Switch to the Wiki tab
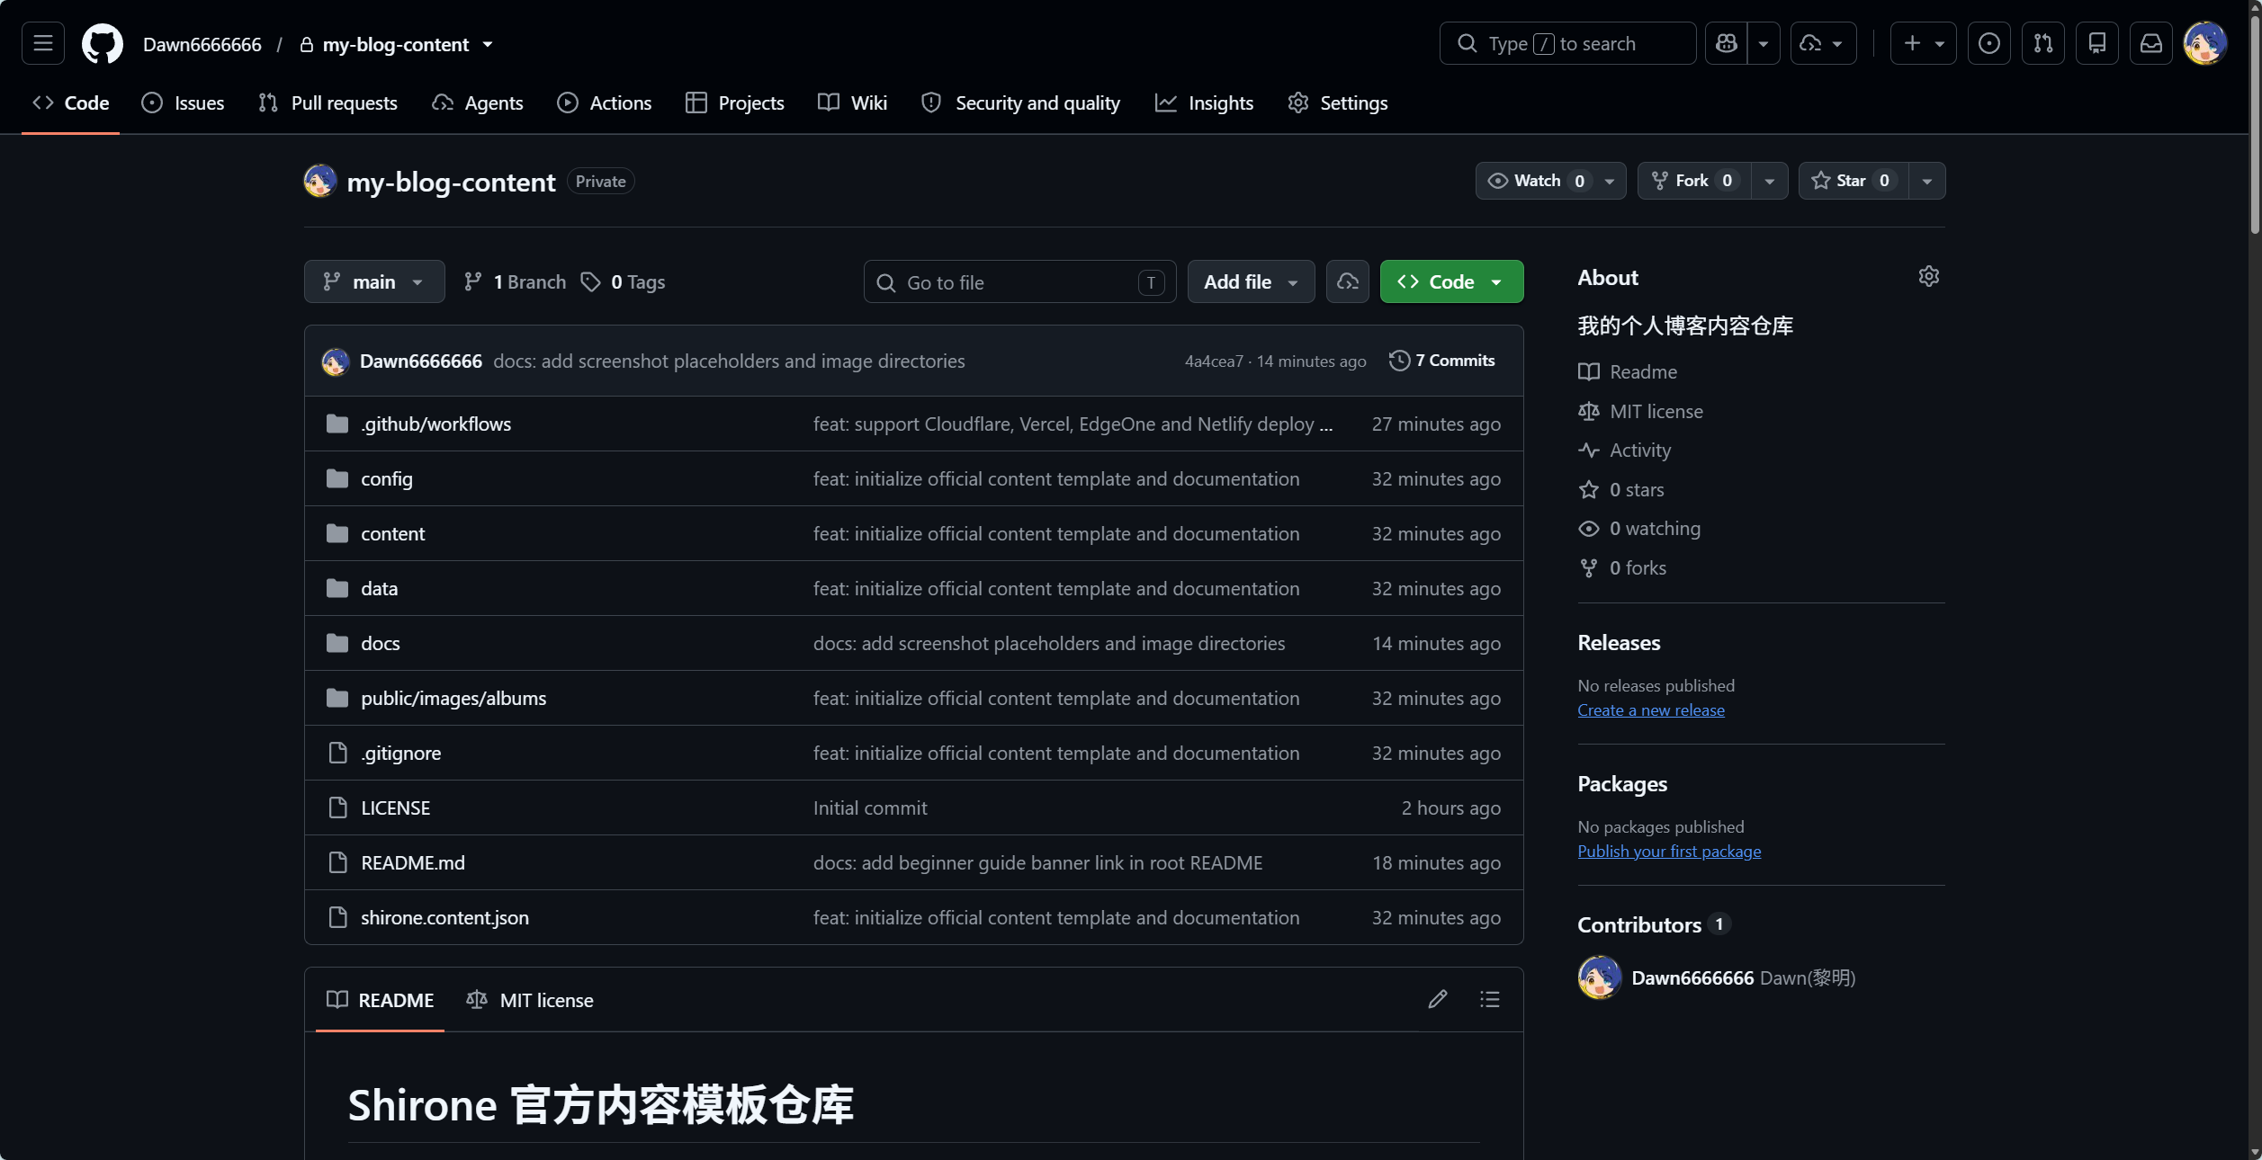The width and height of the screenshot is (2262, 1160). (x=852, y=103)
